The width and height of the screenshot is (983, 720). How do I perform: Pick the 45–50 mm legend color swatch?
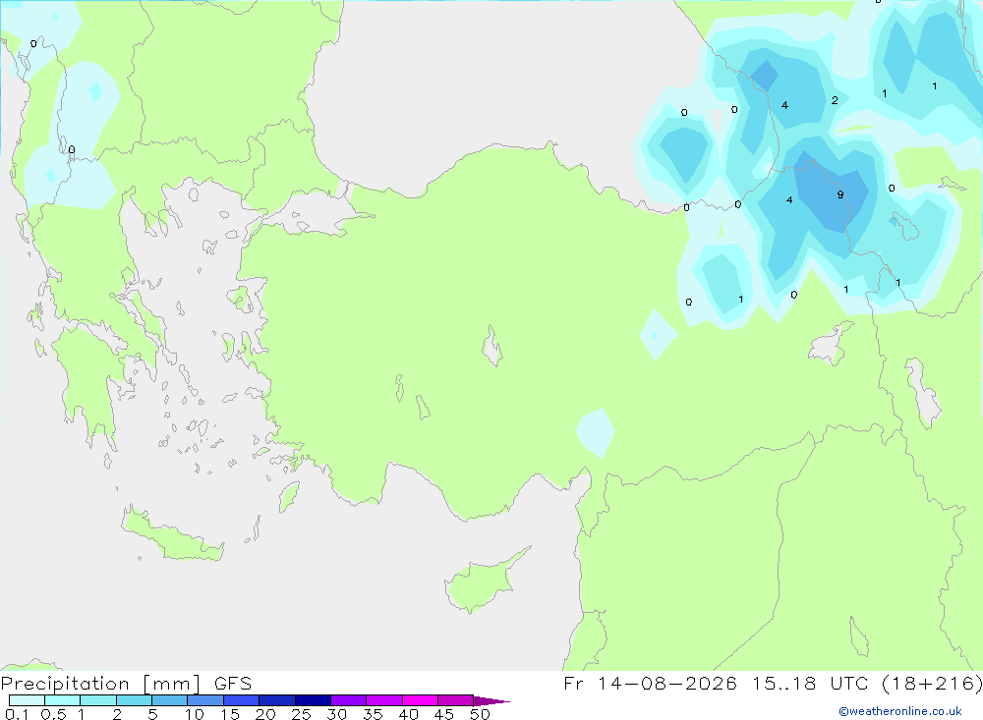pyautogui.click(x=456, y=700)
